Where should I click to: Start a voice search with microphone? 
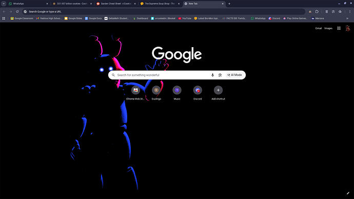(212, 75)
